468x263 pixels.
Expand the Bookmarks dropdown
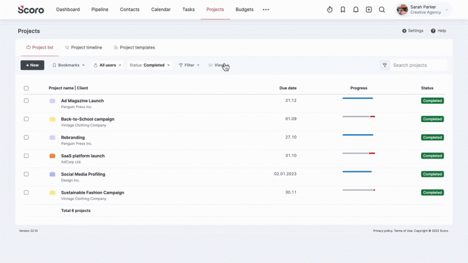[69, 65]
